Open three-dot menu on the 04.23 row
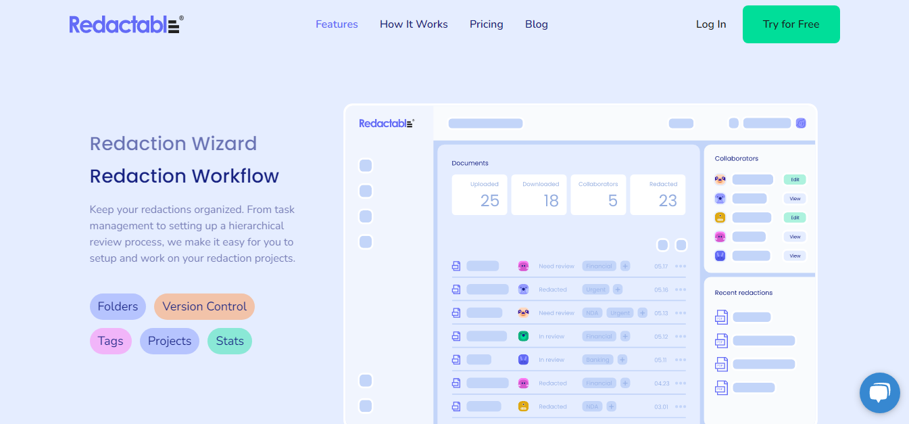Image resolution: width=909 pixels, height=424 pixels. 680,383
